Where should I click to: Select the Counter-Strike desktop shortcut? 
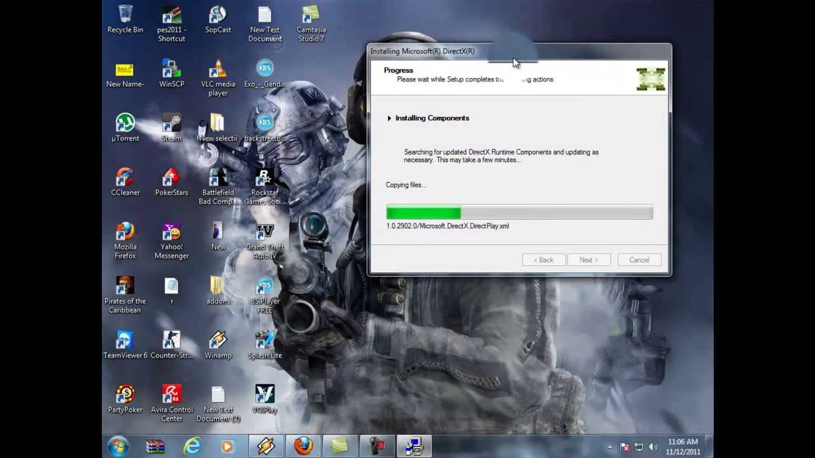[171, 345]
